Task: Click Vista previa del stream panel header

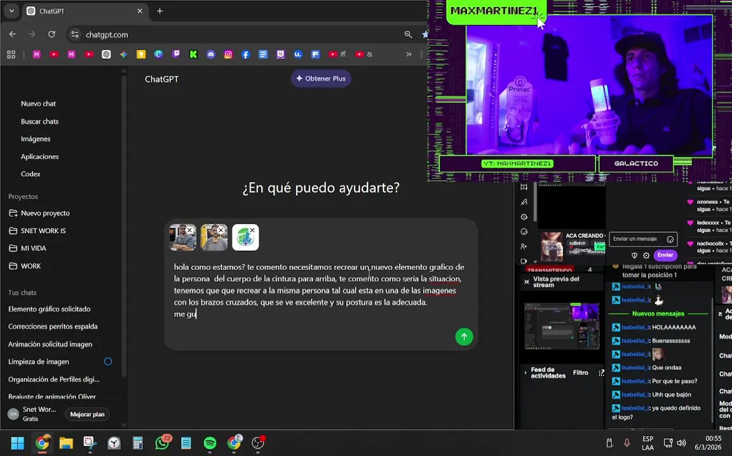Action: click(x=555, y=282)
